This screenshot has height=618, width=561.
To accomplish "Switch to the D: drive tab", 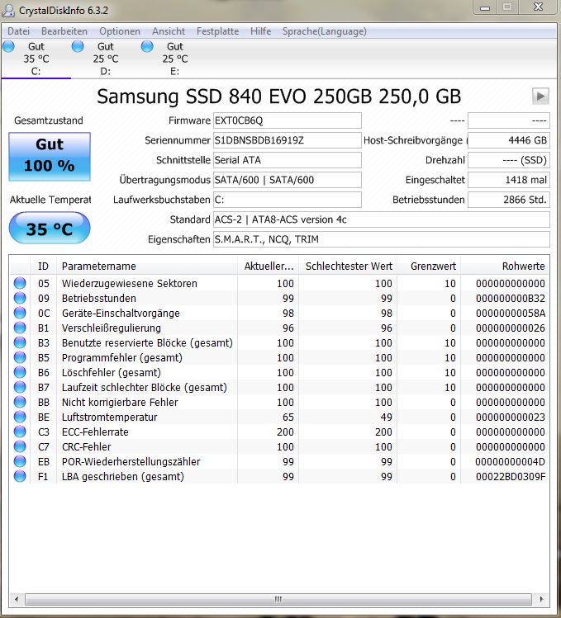I will coord(106,59).
